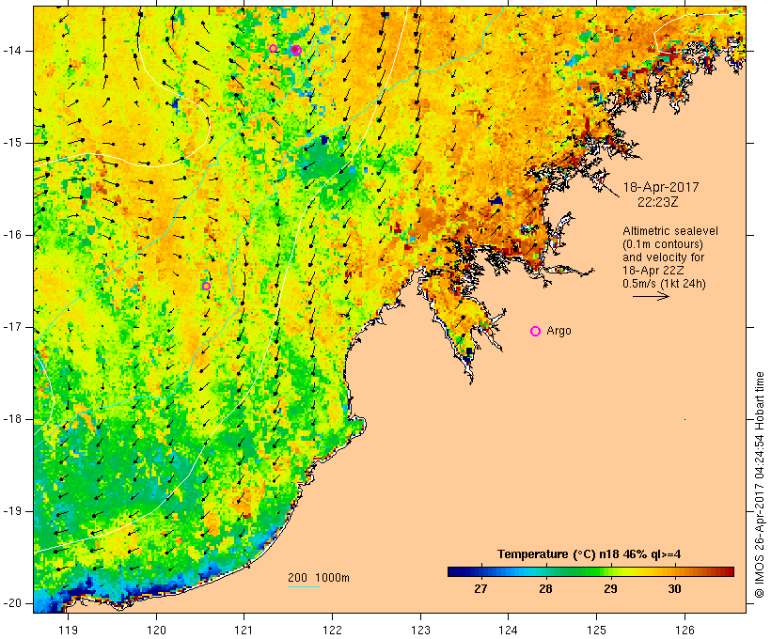Click the '(0.1m contours)' text line
771x639 pixels.
click(663, 244)
